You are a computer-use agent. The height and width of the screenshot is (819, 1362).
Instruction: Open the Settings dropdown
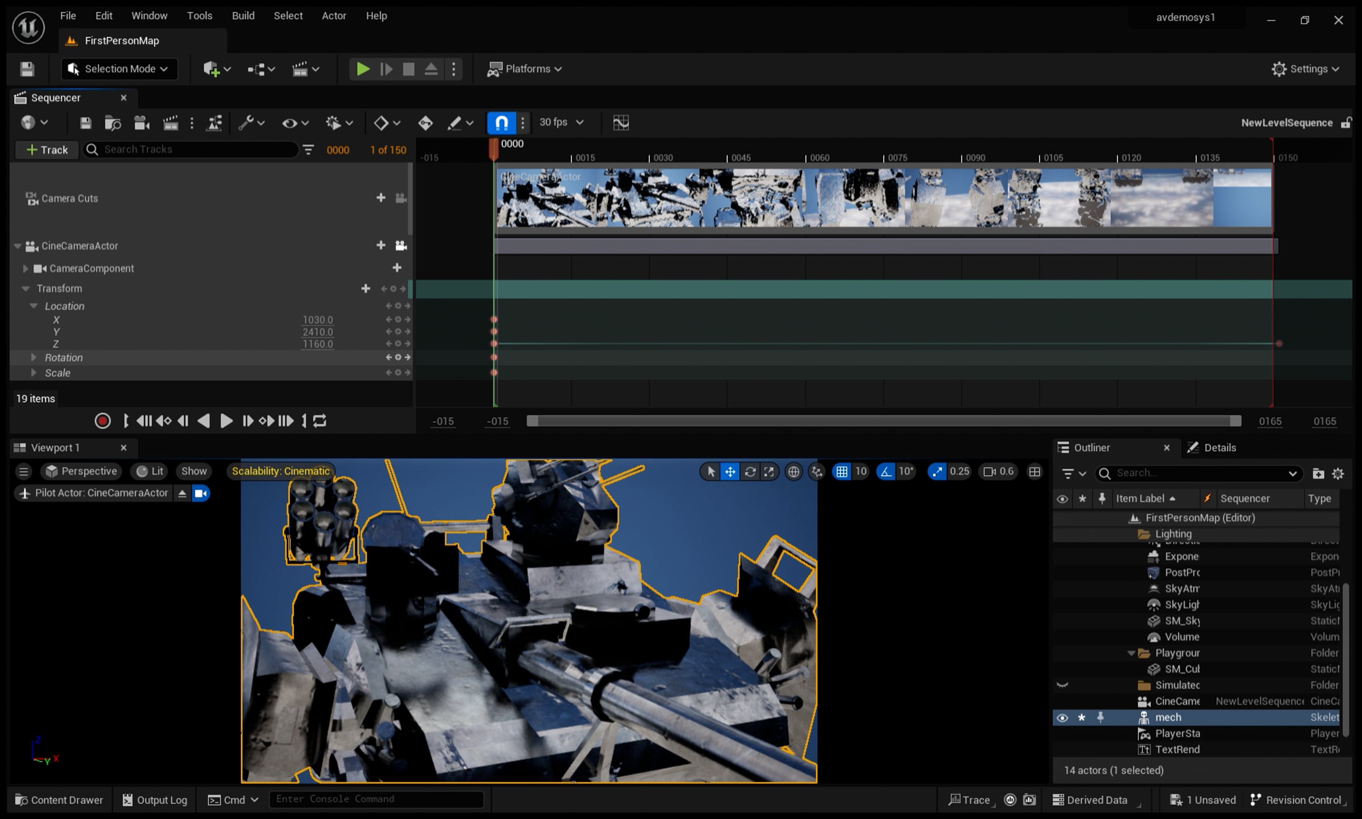(1305, 69)
